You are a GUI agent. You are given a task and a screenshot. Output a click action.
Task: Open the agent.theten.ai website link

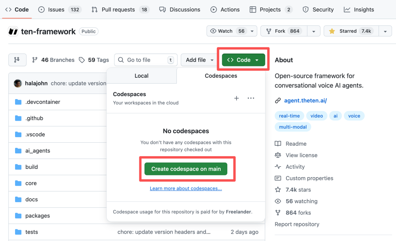305,101
